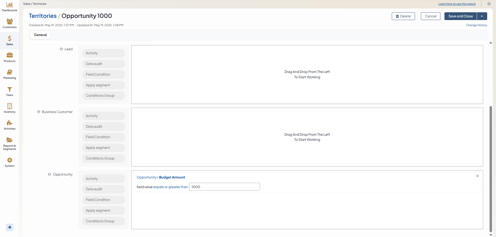Open System gear settings icon
Viewport: 496px width, 237px height.
coord(10,160)
